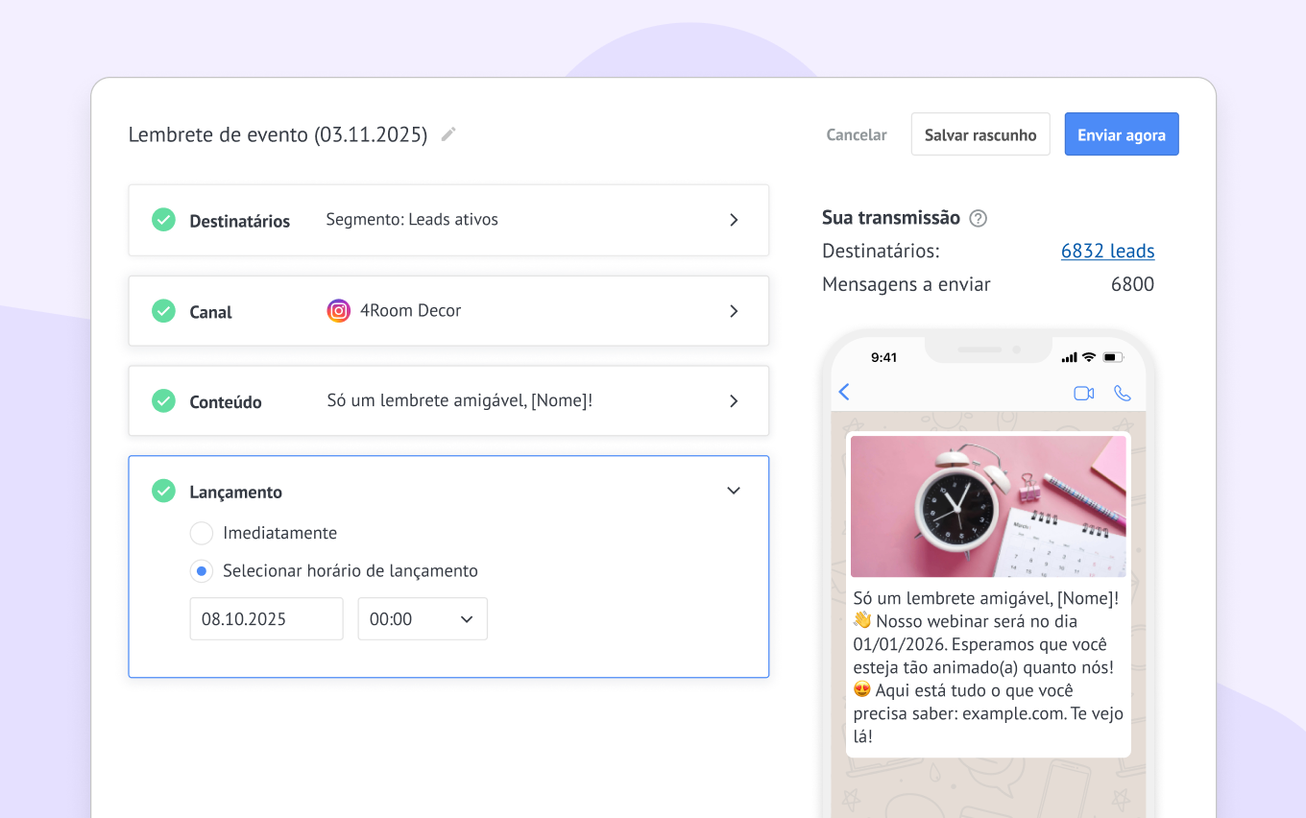Collapse the Lançamento section chevron
1306x818 pixels.
[734, 491]
